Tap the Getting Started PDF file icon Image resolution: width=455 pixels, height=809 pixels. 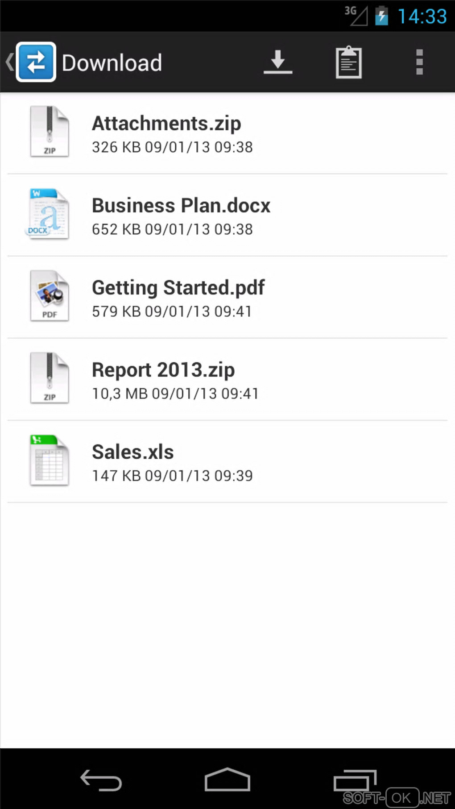click(x=50, y=296)
